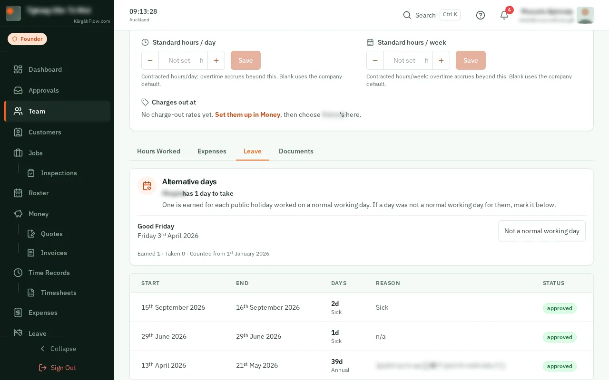609x380 pixels.
Task: Click approved status for 29th June leave
Action: click(x=560, y=337)
